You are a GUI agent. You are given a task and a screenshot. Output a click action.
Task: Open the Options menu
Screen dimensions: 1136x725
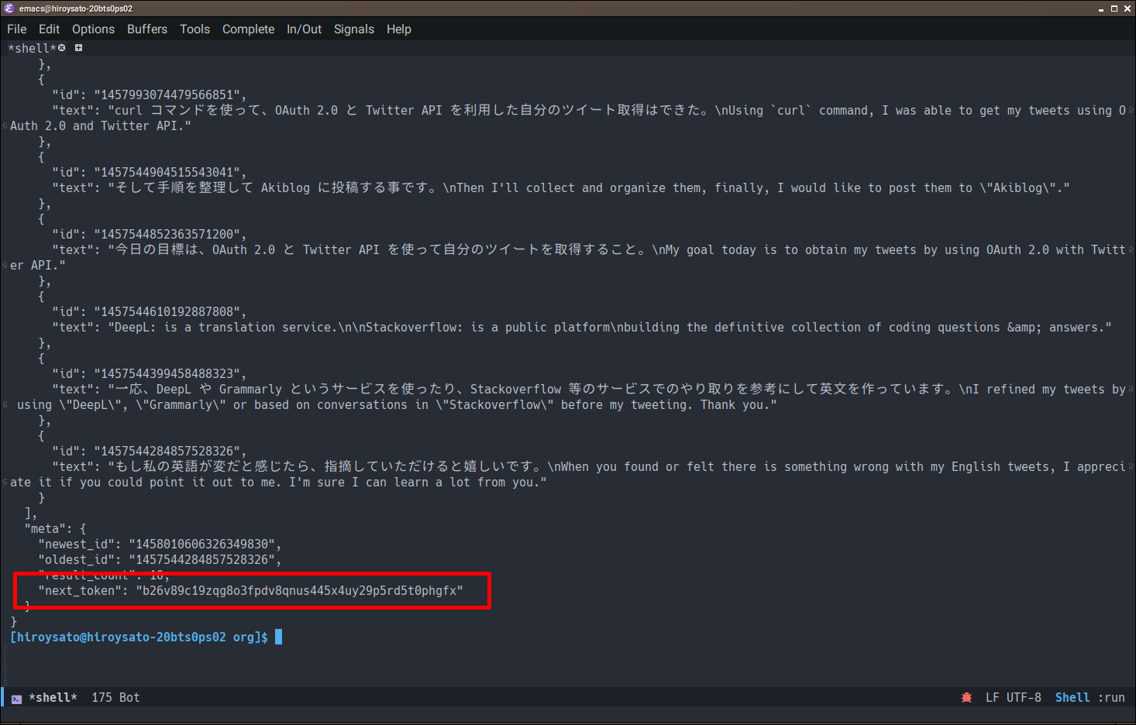pos(93,29)
